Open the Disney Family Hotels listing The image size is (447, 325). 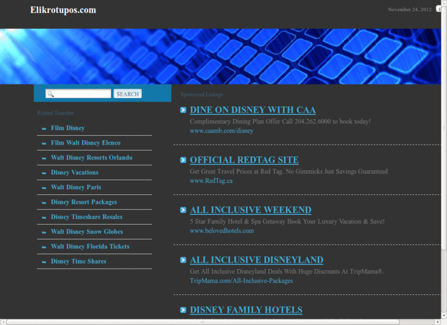point(246,310)
